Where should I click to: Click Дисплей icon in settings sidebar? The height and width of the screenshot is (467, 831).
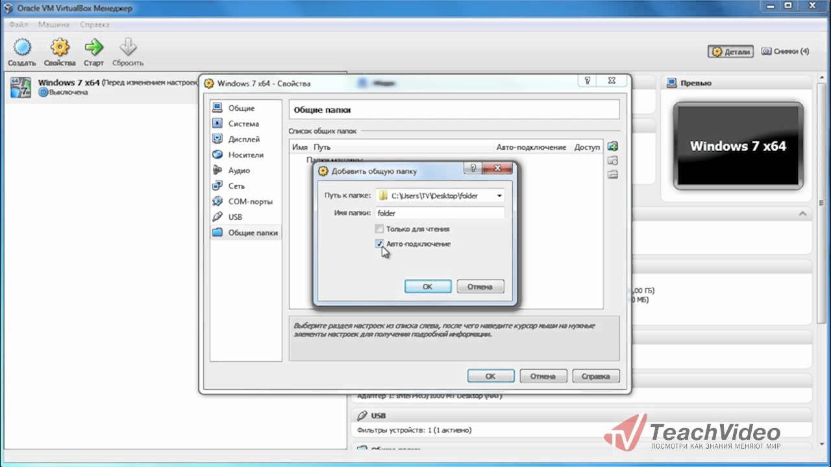pos(217,139)
